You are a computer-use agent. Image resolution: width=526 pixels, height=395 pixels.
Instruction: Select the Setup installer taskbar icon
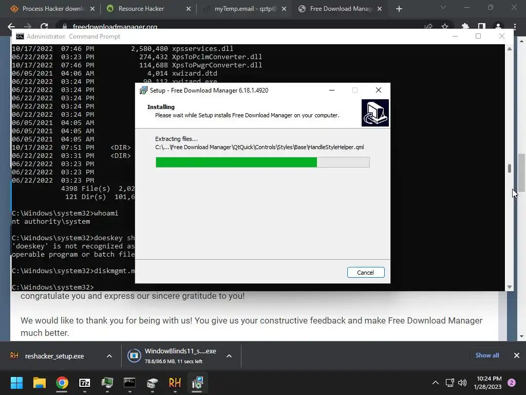click(197, 383)
